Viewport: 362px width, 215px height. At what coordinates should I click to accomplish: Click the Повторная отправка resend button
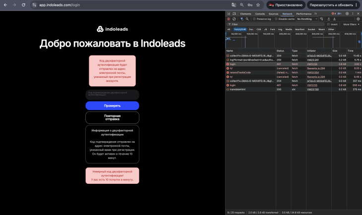tap(112, 117)
